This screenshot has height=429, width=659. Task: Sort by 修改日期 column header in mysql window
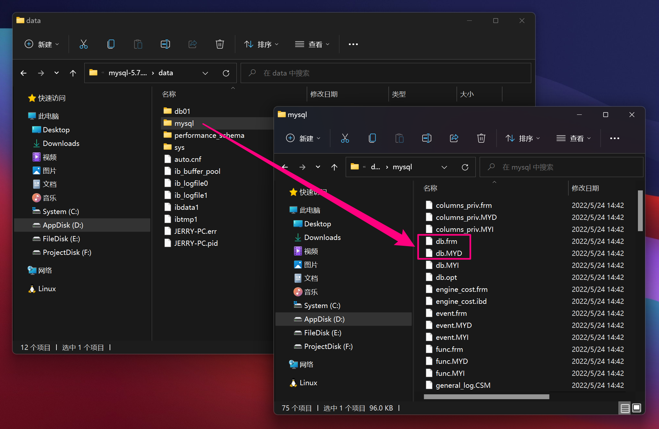(585, 188)
